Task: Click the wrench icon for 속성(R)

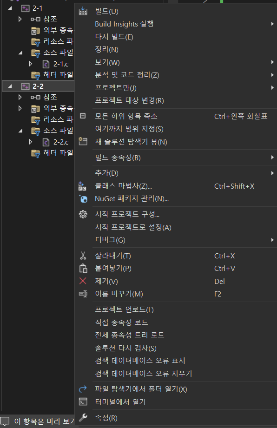Action: click(83, 417)
